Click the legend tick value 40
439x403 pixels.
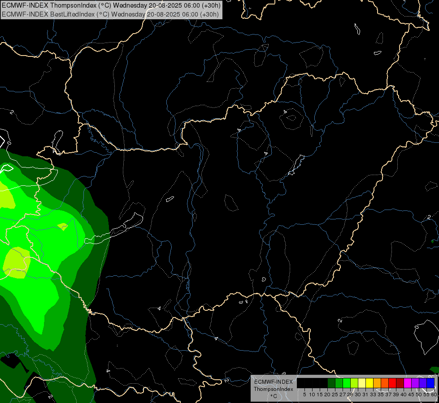tap(404, 394)
